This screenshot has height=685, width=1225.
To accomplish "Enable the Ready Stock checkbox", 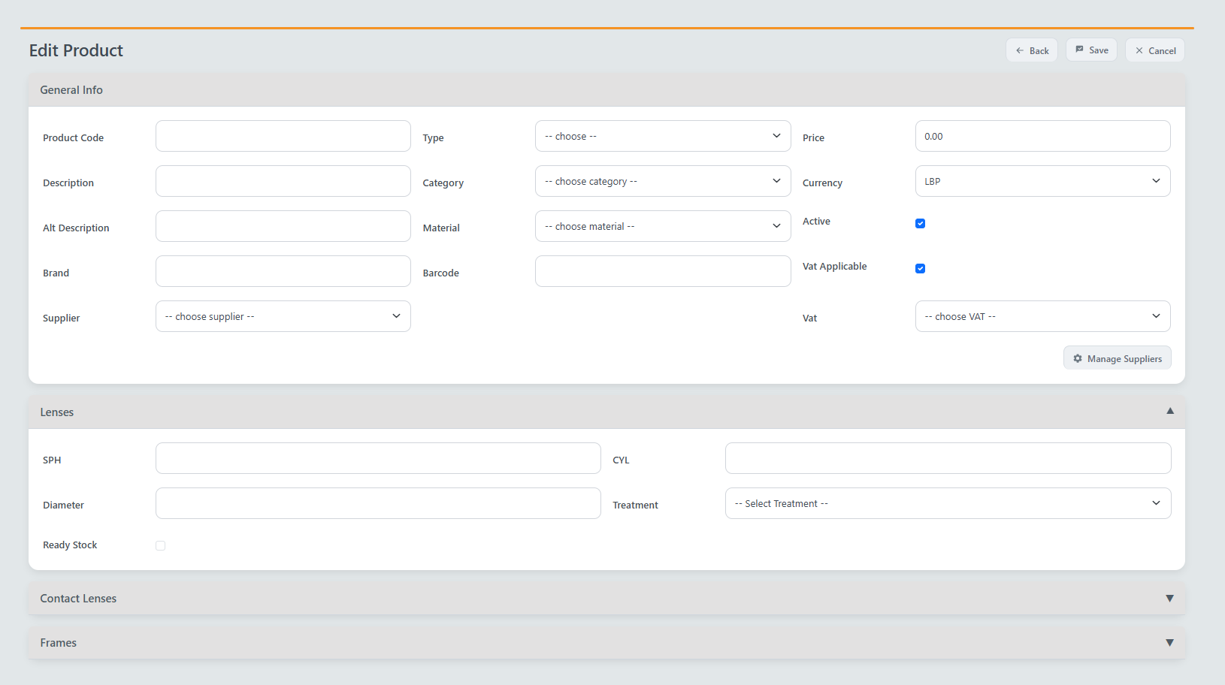I will [x=160, y=545].
